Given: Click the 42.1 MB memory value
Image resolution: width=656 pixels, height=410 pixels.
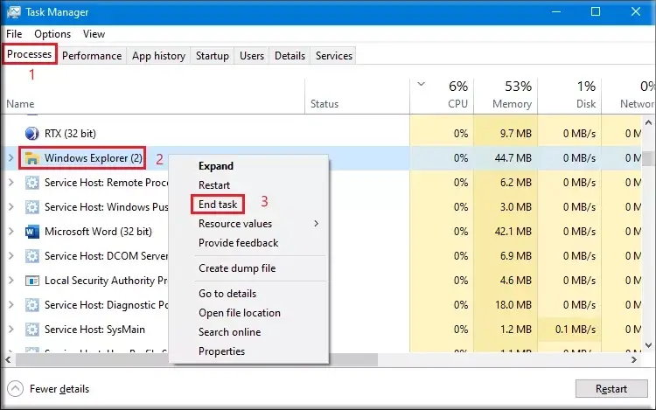Looking at the screenshot, I should tap(513, 232).
